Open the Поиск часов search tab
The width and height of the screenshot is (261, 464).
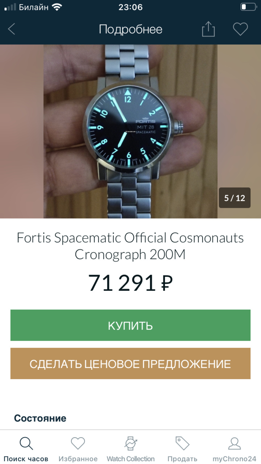(x=26, y=449)
